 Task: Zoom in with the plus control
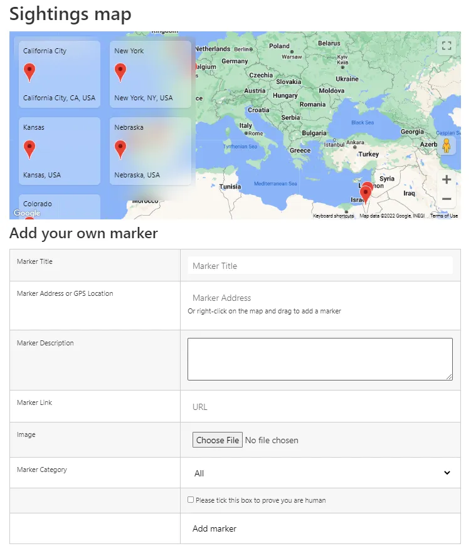pyautogui.click(x=447, y=180)
